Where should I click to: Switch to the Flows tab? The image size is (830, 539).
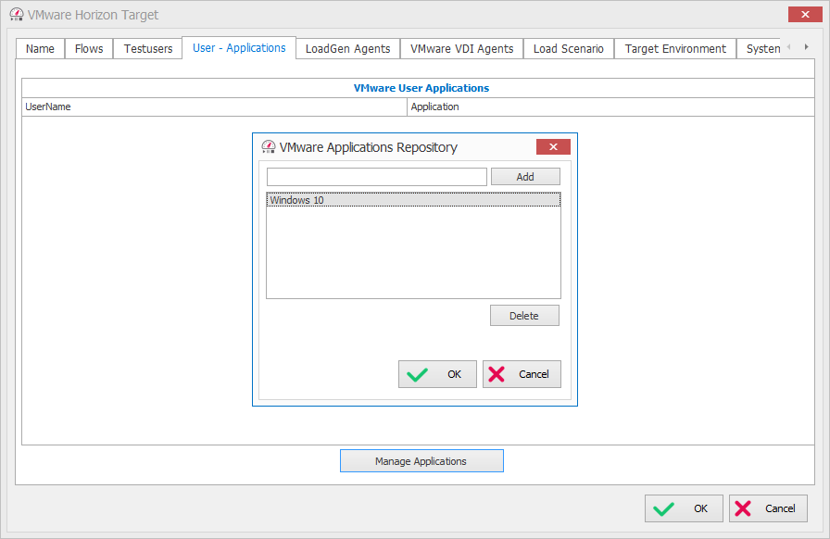[89, 49]
